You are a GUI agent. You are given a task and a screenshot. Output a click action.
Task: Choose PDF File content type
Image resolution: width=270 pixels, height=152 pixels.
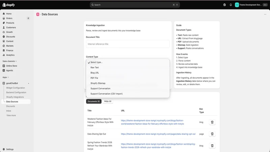(x=128, y=78)
